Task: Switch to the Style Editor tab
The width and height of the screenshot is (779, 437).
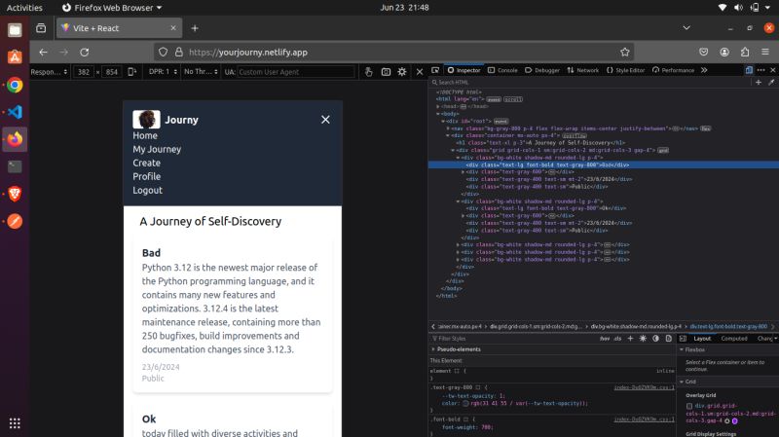Action: point(625,70)
